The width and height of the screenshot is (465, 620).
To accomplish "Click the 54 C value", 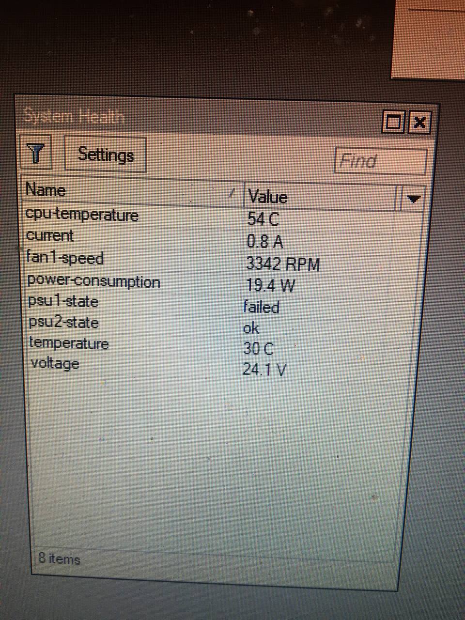I will coord(263,219).
